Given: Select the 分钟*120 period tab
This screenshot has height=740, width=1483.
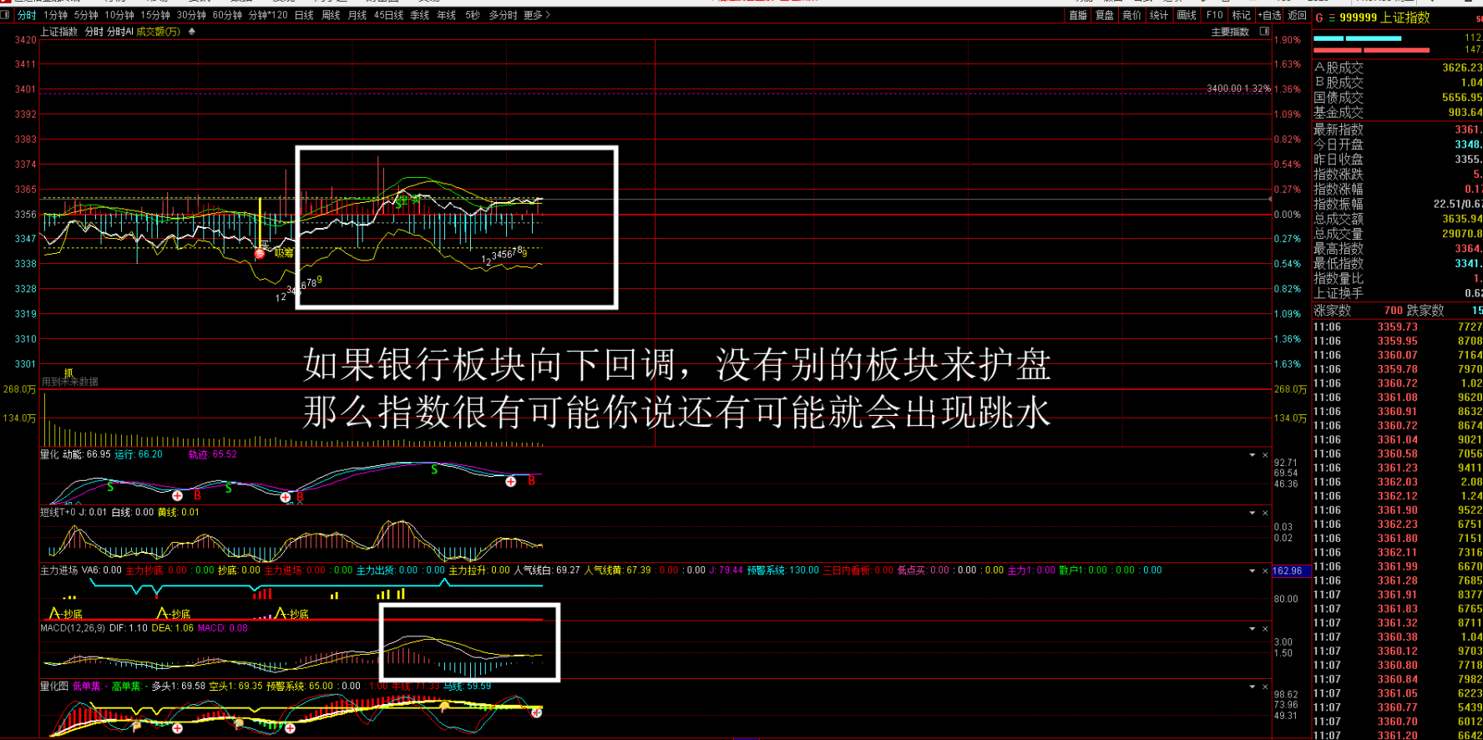Looking at the screenshot, I should [267, 15].
